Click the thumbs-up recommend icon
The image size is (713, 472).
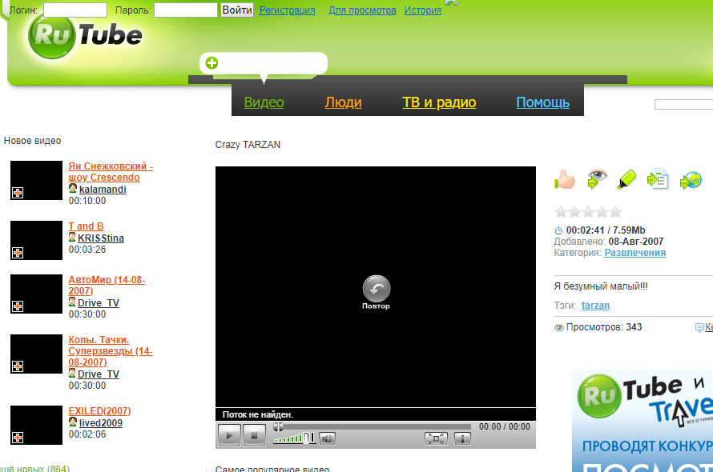pos(565,180)
